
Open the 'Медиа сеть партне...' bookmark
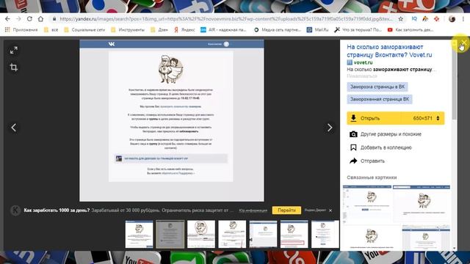pos(277,29)
